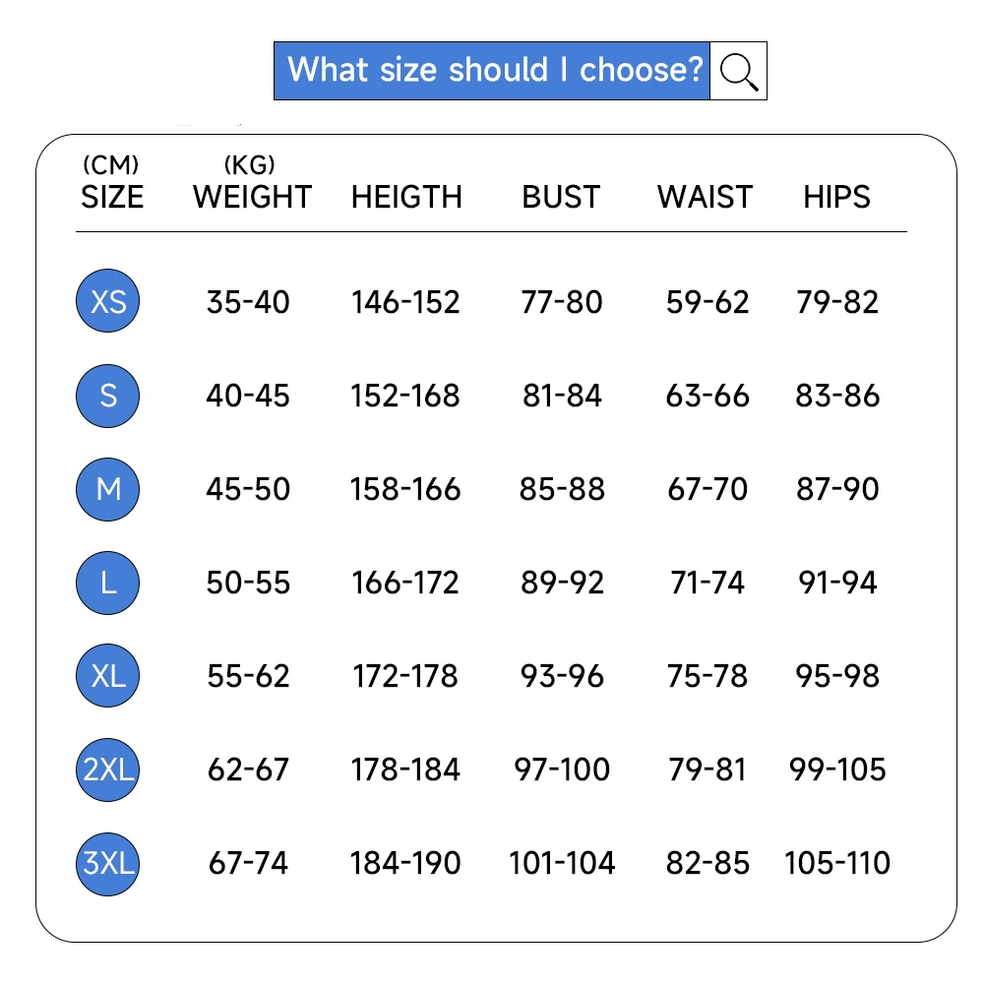The width and height of the screenshot is (984, 984).
Task: Click the SIZE column header
Action: point(112,197)
